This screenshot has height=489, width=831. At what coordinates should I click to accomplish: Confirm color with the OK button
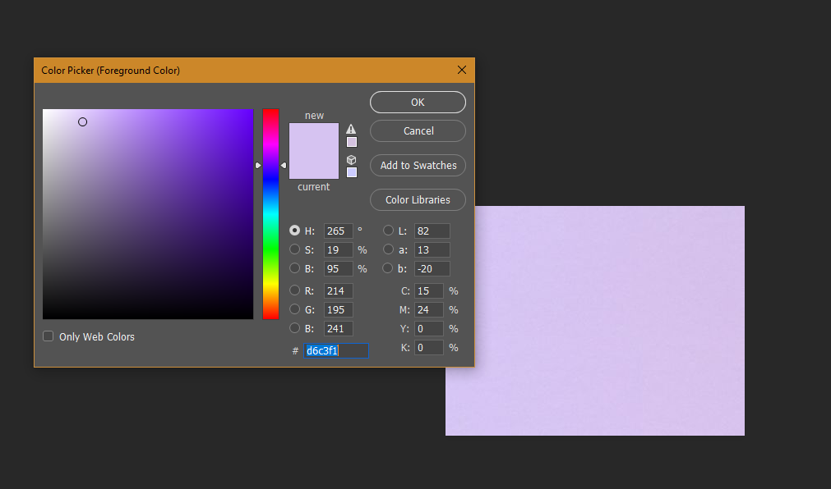[x=418, y=102]
